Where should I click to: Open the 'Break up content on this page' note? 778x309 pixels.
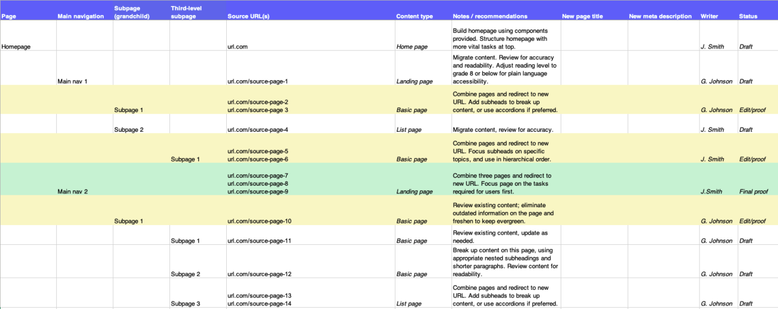point(506,262)
